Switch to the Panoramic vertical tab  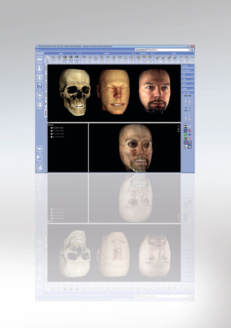46,86
